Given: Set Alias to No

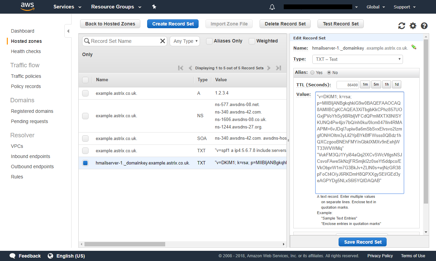Looking at the screenshot, I should point(329,72).
